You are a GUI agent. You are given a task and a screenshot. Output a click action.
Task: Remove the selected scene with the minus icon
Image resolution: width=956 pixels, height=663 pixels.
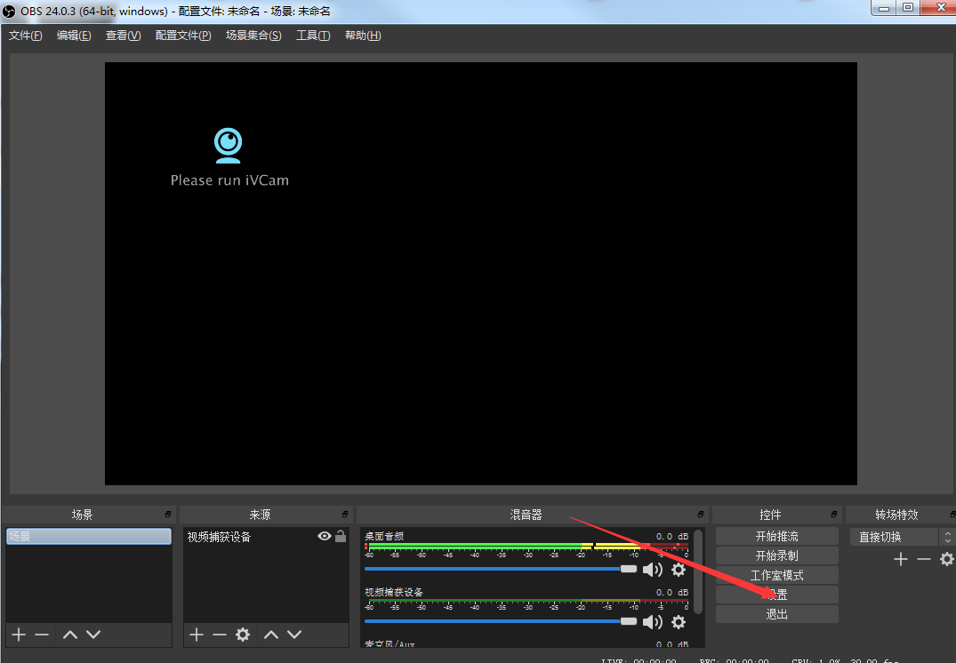point(42,635)
